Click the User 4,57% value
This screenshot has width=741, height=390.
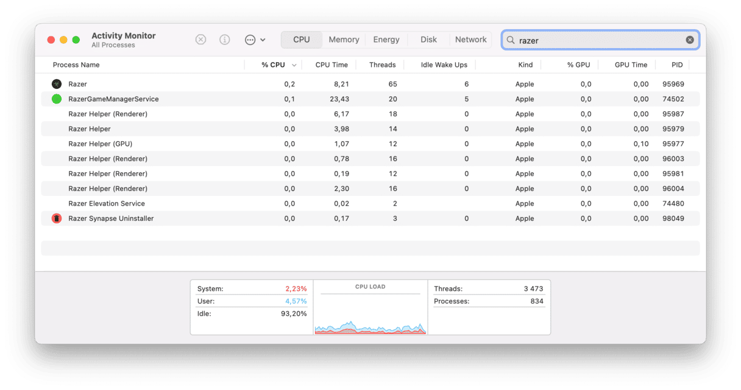(x=296, y=301)
